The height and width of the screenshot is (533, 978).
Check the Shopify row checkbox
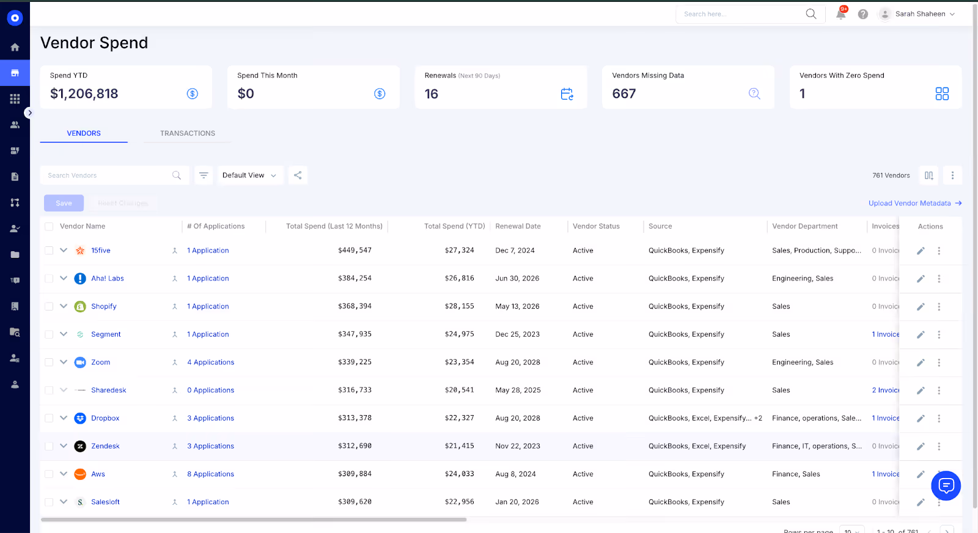pos(49,307)
